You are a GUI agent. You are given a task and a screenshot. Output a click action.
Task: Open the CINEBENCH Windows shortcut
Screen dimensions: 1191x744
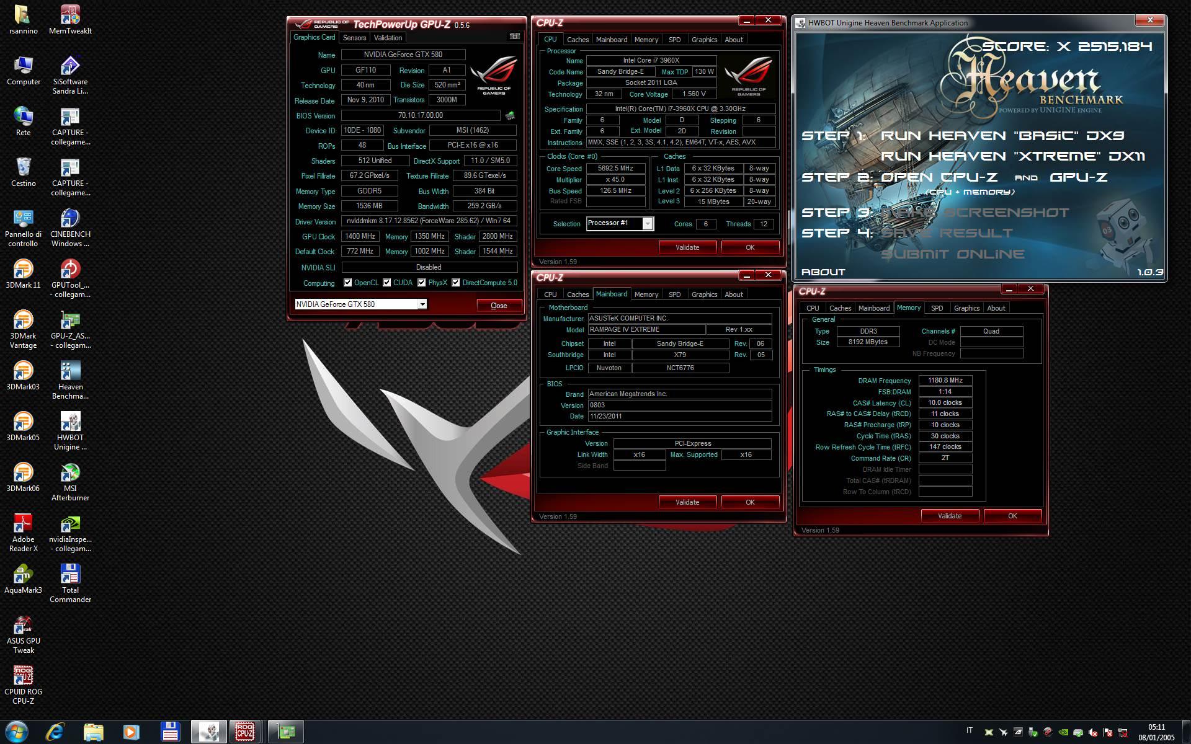(70, 228)
